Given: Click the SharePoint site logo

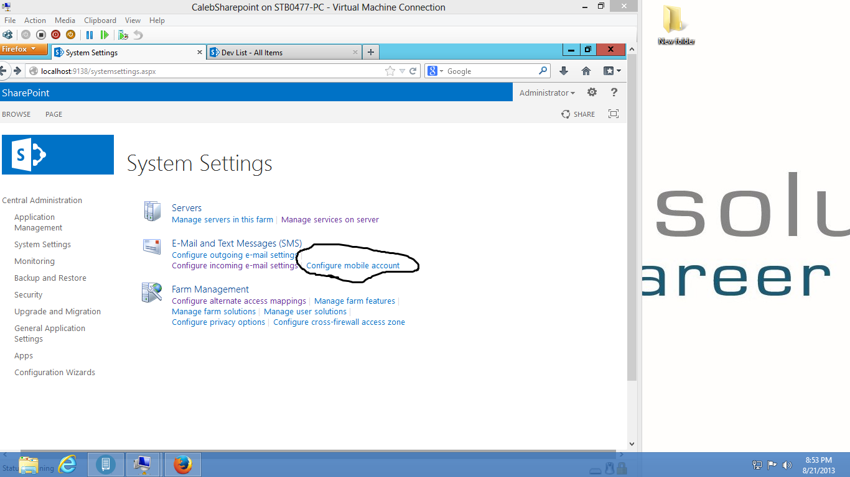Looking at the screenshot, I should tap(58, 155).
